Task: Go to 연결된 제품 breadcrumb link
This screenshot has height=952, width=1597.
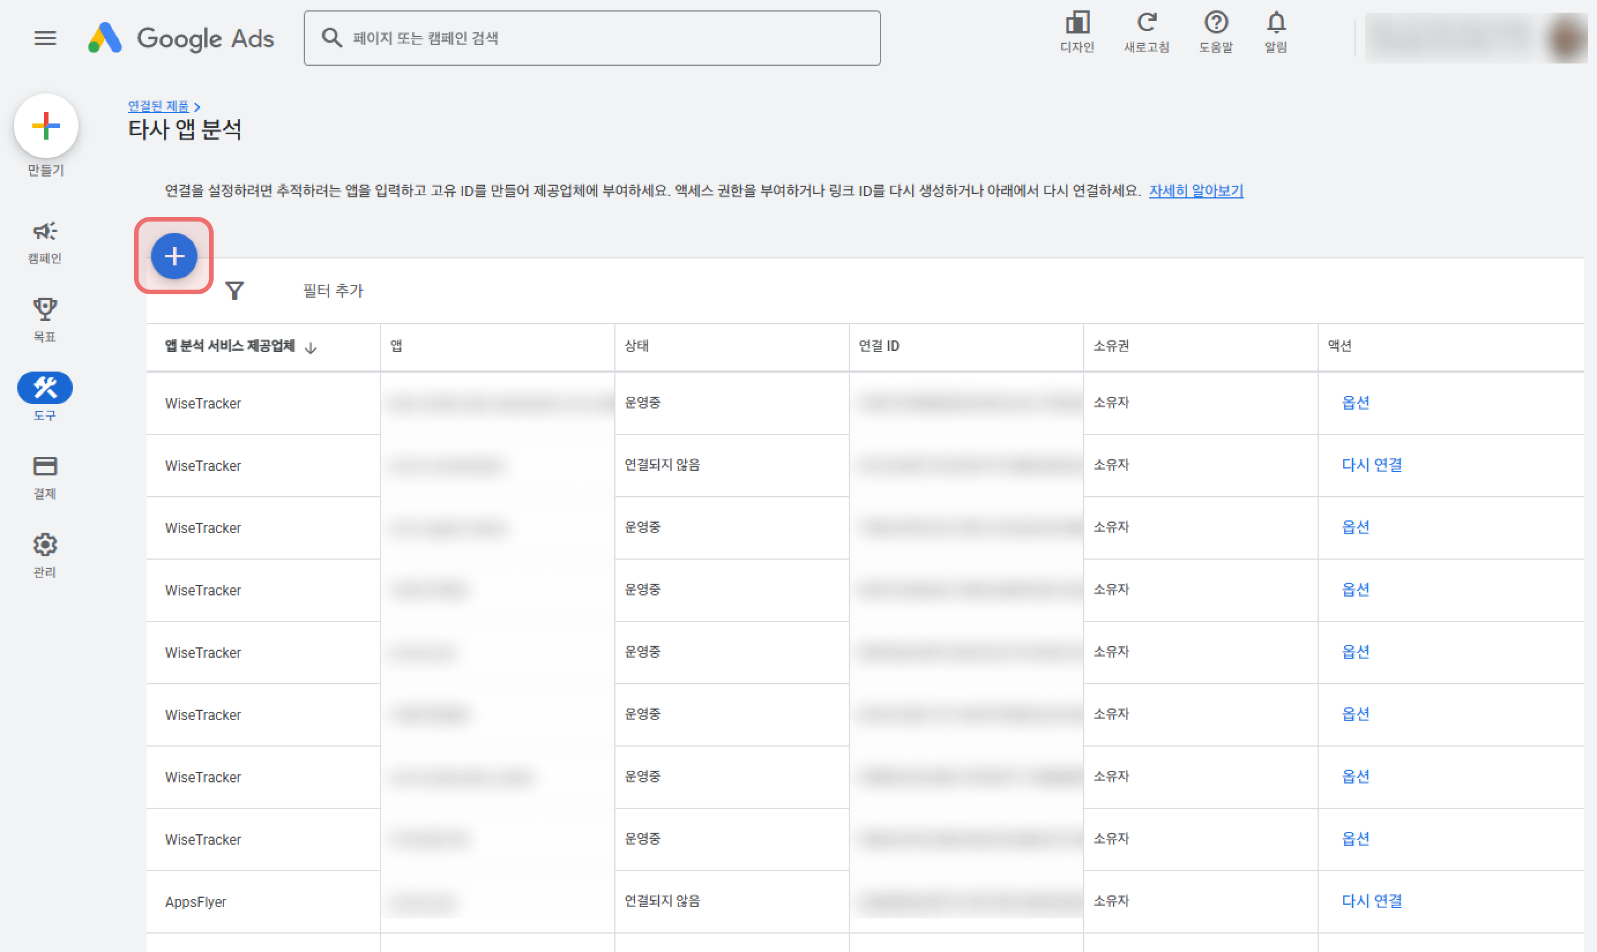Action: (159, 106)
